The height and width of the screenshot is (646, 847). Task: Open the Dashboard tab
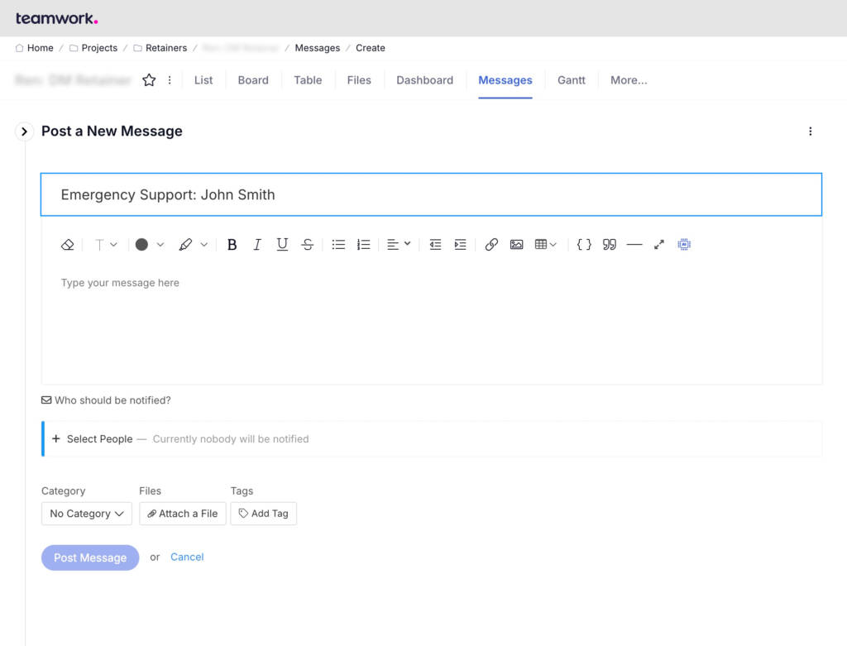click(424, 80)
